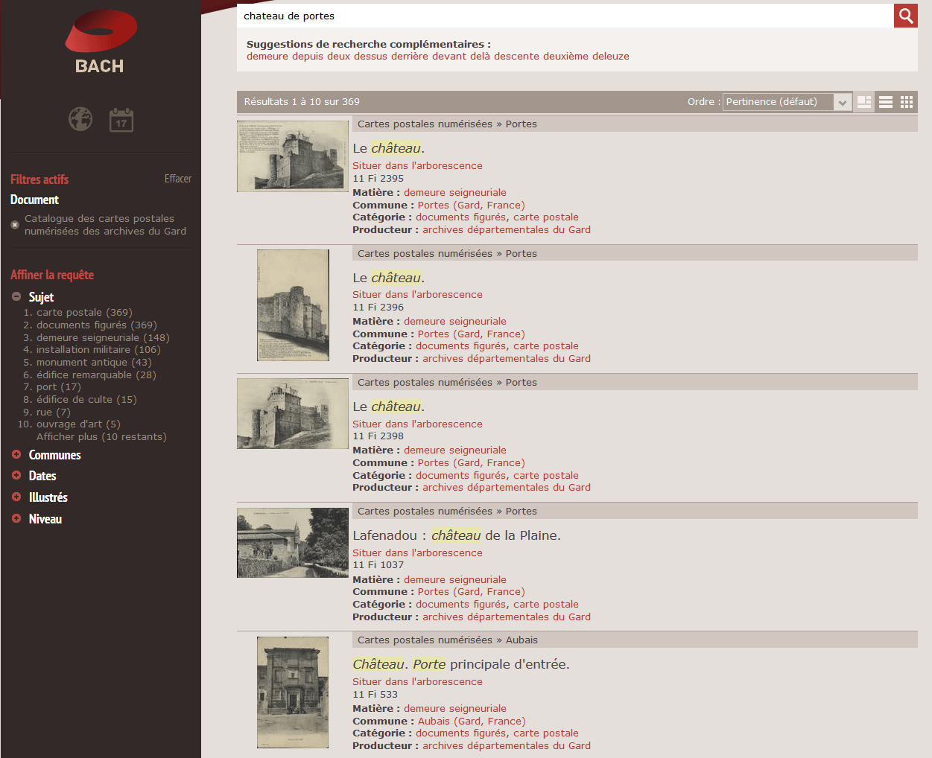The image size is (932, 758).
Task: Click the search magnifier icon
Action: coord(905,15)
